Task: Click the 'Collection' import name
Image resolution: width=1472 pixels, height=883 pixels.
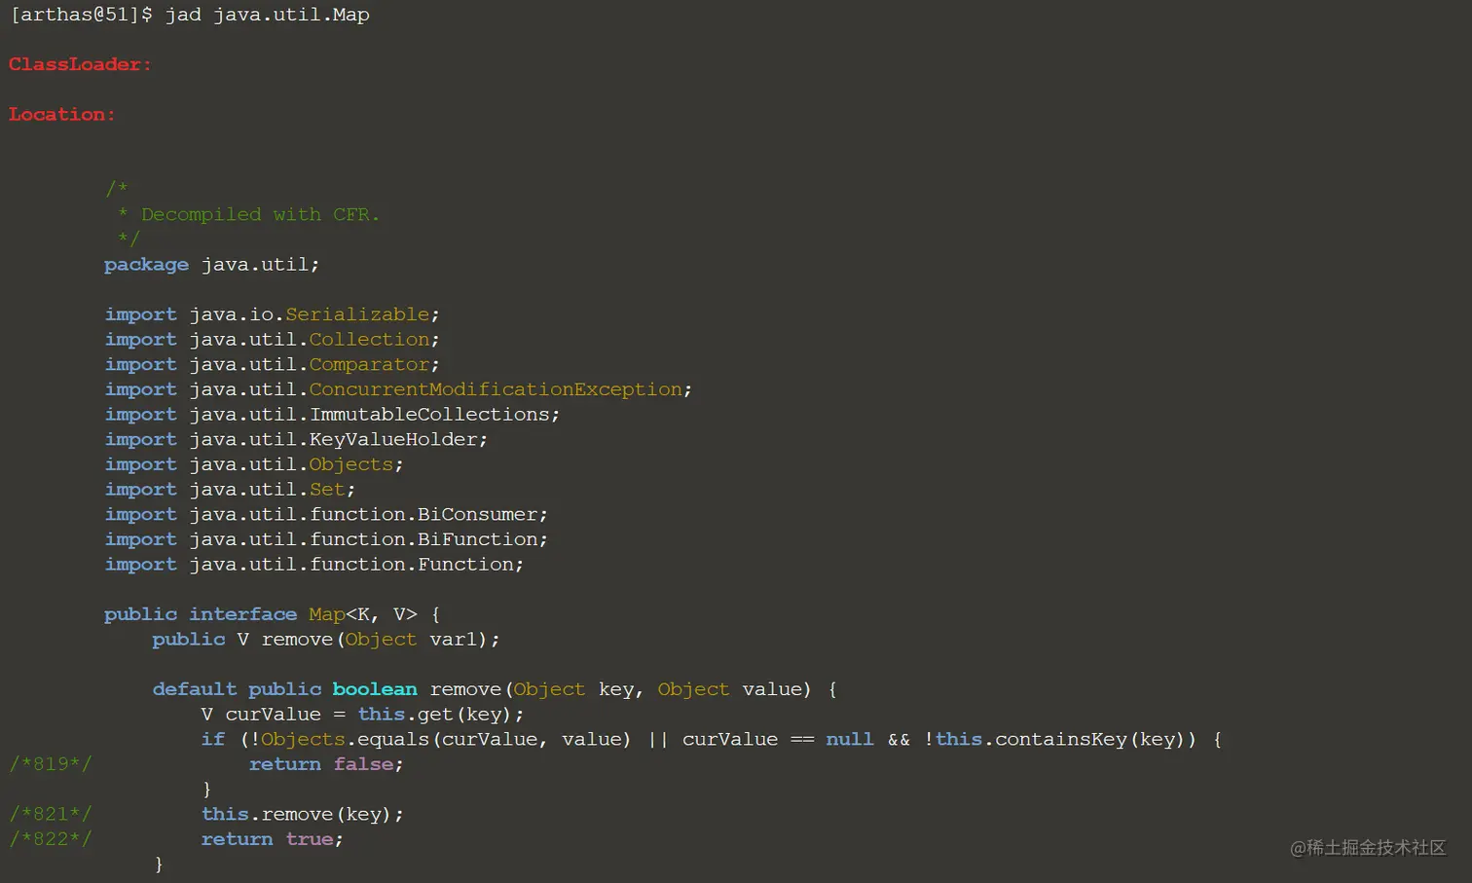Action: (x=369, y=340)
